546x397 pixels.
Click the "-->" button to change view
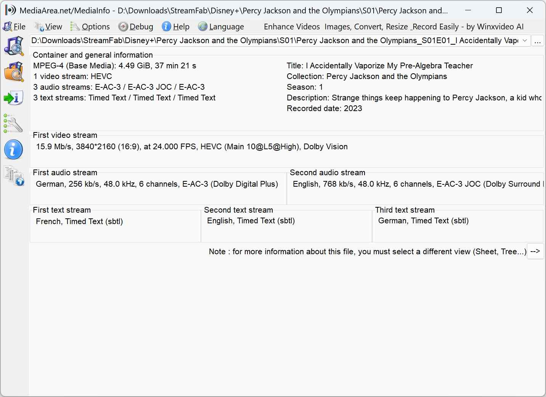(x=535, y=251)
